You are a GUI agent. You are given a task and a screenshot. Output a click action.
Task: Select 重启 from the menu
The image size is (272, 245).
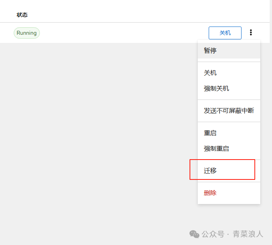pos(229,133)
